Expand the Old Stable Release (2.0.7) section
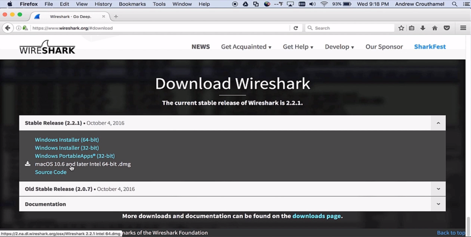This screenshot has height=237, width=471. coord(438,189)
